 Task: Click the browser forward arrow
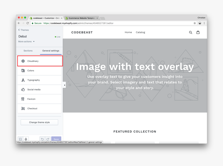click(x=23, y=23)
